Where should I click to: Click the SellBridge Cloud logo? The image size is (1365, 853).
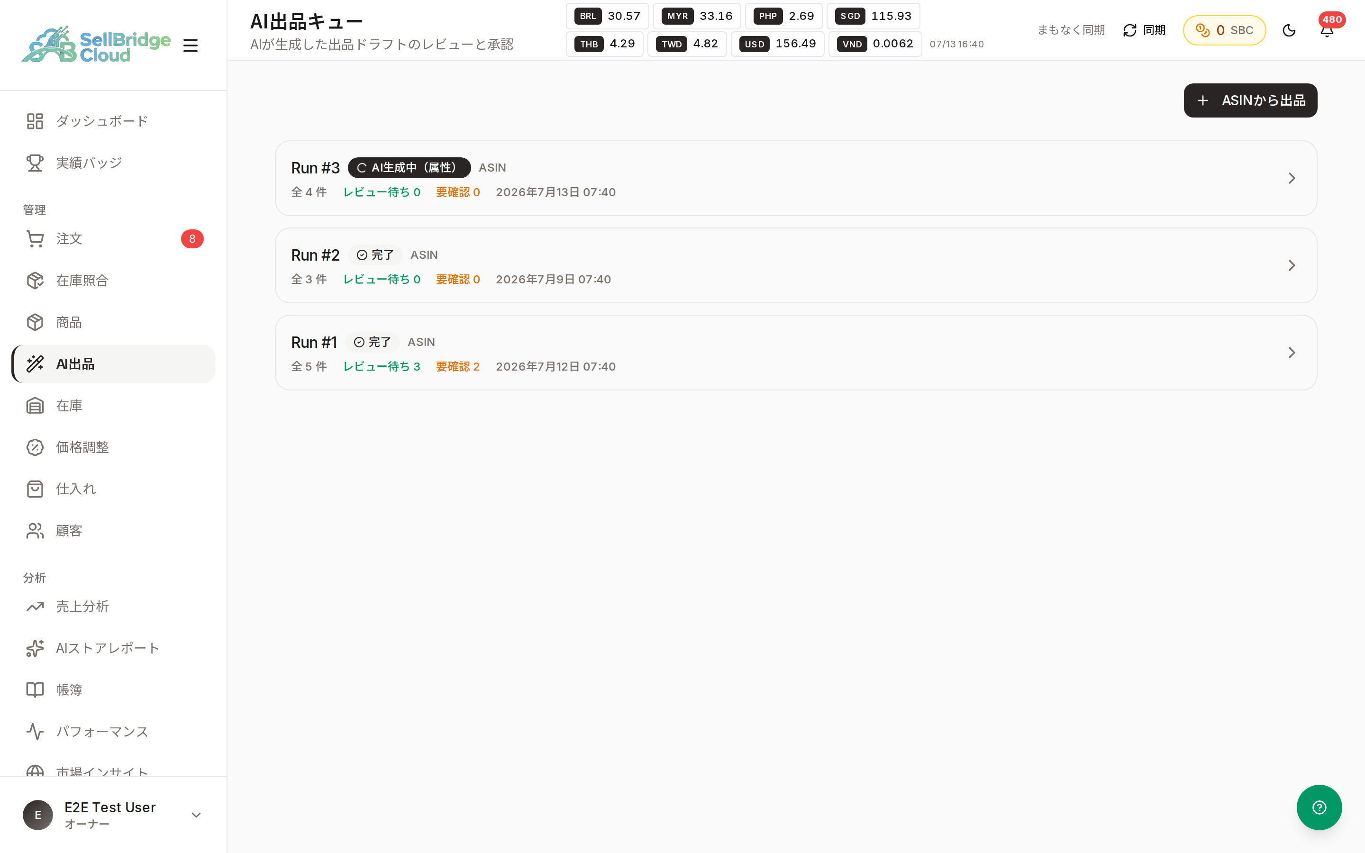pyautogui.click(x=96, y=44)
